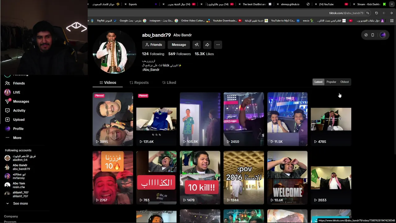Close the Esports browser tab
Screen dimensions: 396x223
(x=125, y=4)
